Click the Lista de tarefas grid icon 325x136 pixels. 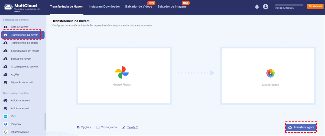pyautogui.click(x=5, y=27)
